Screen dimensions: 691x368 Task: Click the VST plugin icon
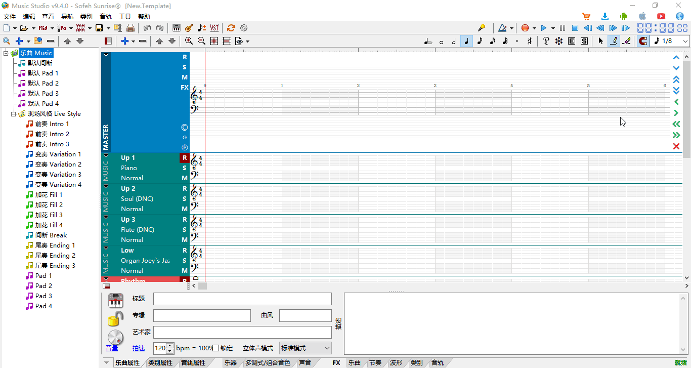(x=214, y=28)
